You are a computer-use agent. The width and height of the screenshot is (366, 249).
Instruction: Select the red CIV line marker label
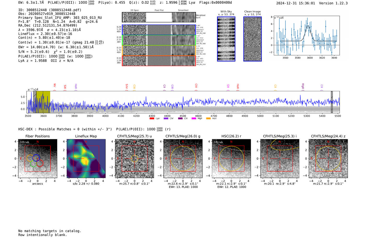click(x=196, y=87)
